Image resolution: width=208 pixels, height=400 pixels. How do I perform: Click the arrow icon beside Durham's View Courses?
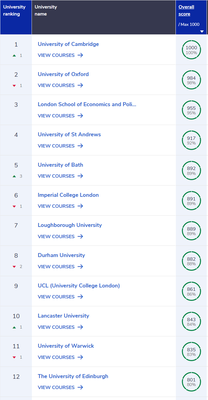pyautogui.click(x=80, y=266)
